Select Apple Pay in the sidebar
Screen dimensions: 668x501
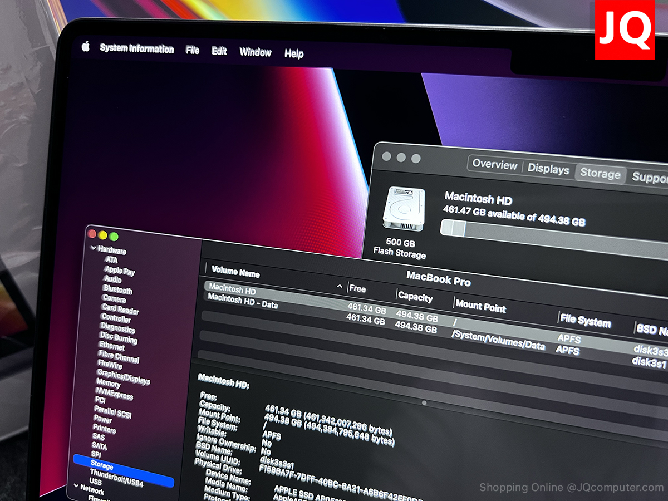120,271
